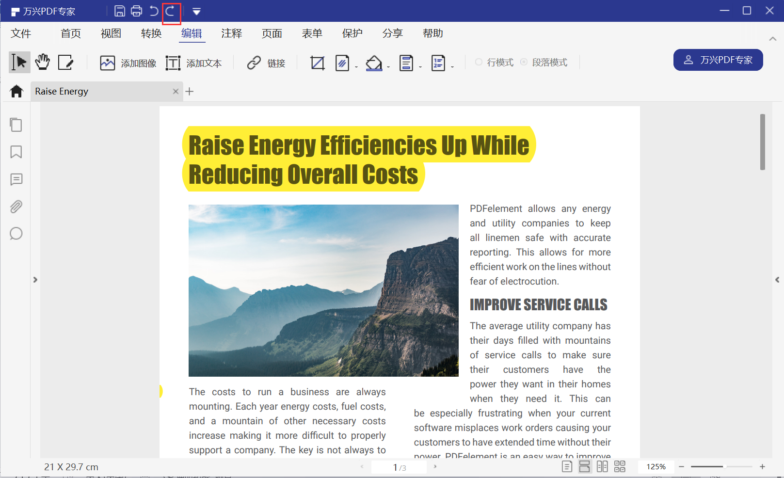784x478 pixels.
Task: Open the Annotate (注释) menu tab
Action: pyautogui.click(x=231, y=33)
